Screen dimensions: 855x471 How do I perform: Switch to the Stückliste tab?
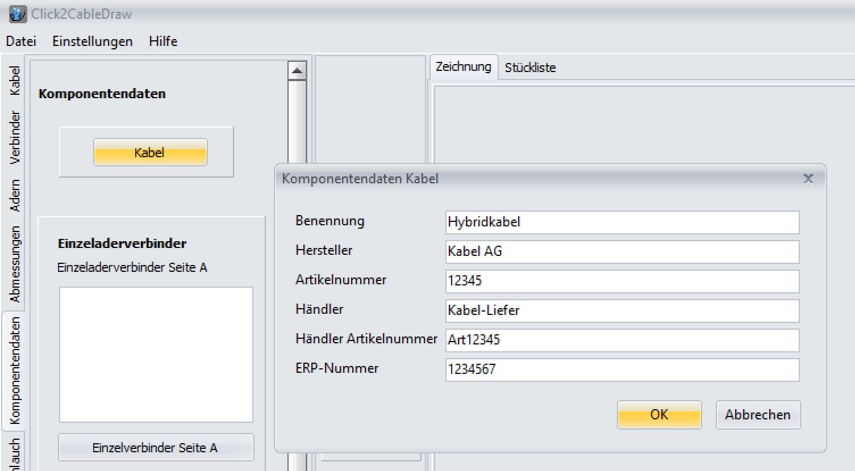pyautogui.click(x=529, y=68)
